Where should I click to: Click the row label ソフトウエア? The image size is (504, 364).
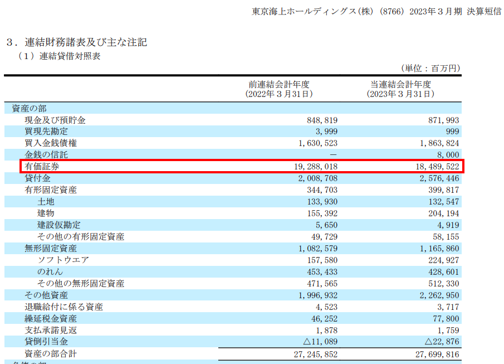[63, 260]
